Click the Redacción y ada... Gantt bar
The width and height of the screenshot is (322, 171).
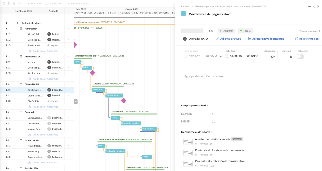click(x=115, y=151)
